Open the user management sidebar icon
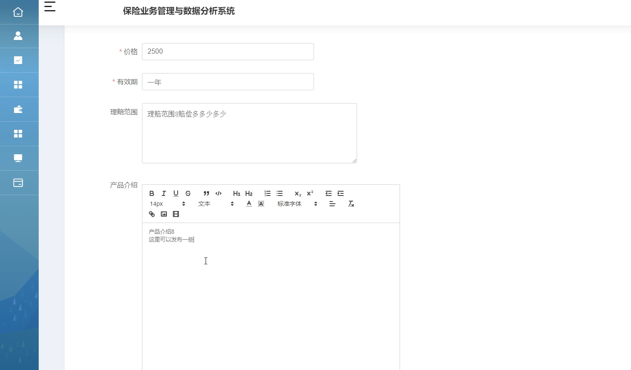The width and height of the screenshot is (631, 370). click(18, 36)
